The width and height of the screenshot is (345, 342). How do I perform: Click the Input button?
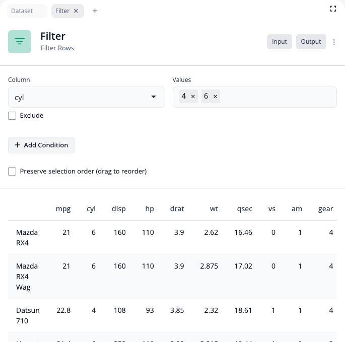pos(279,42)
